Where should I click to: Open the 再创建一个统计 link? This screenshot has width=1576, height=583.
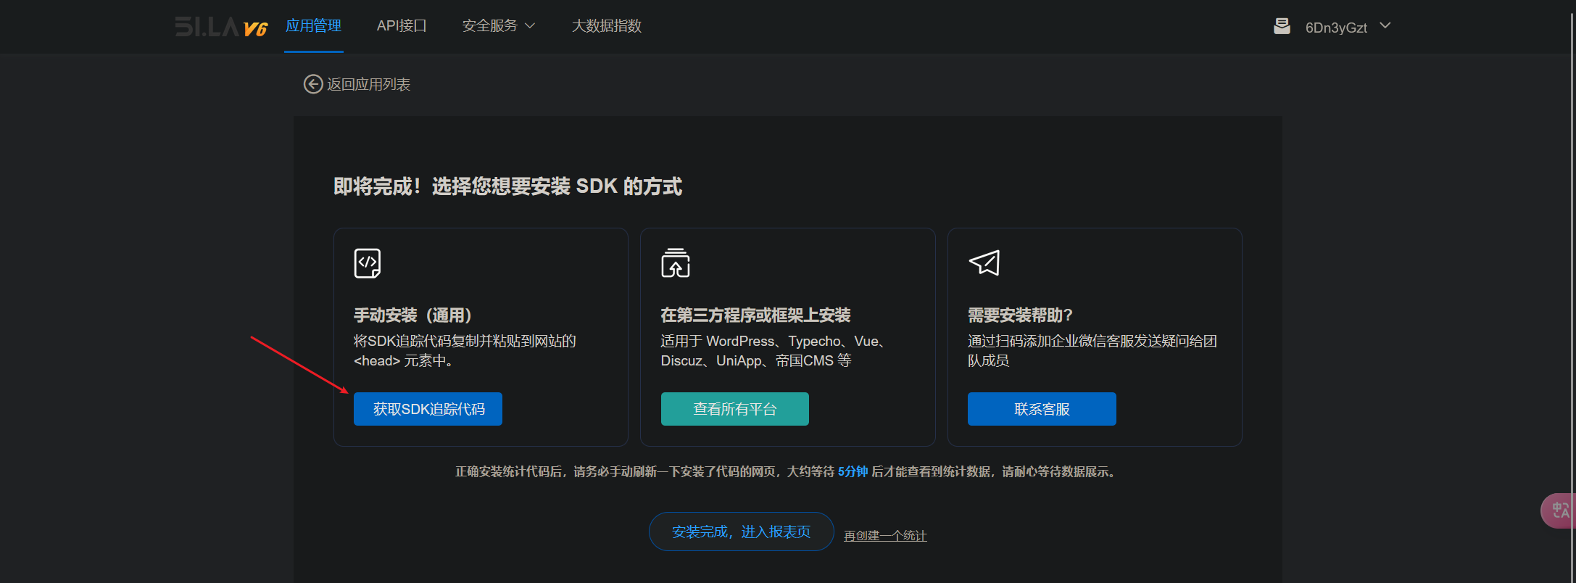pyautogui.click(x=885, y=535)
